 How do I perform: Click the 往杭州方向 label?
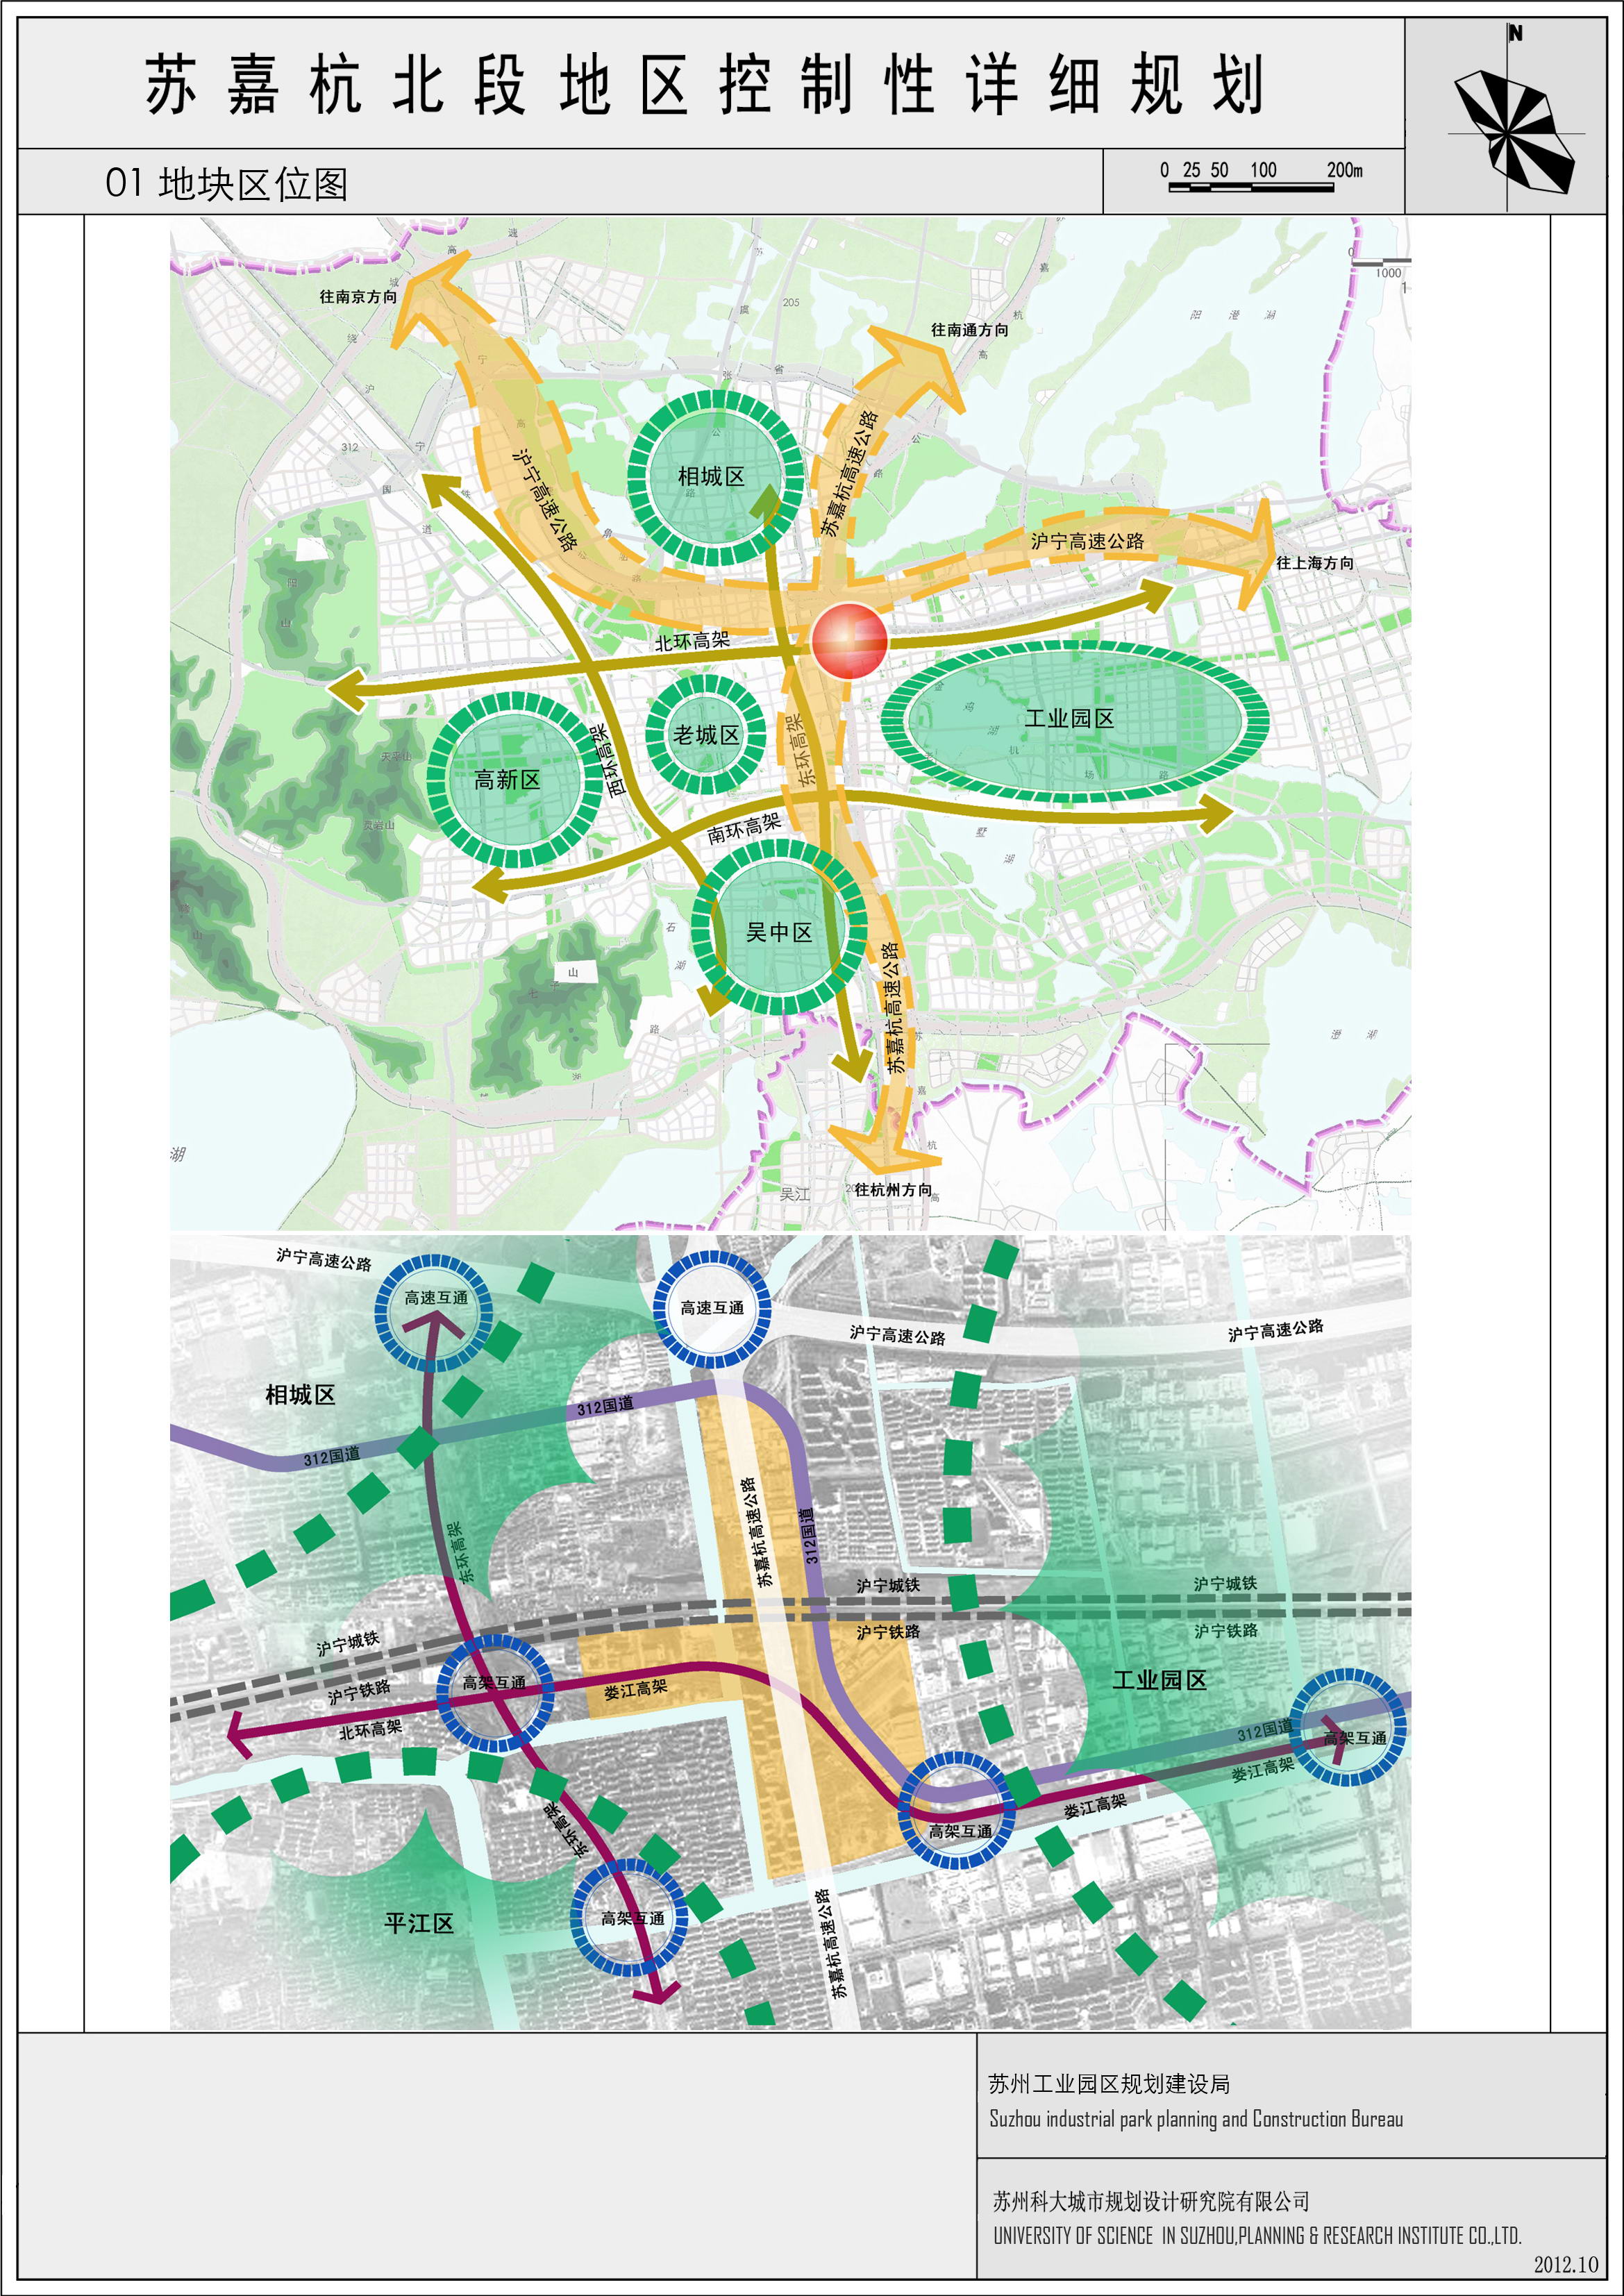click(x=893, y=1189)
